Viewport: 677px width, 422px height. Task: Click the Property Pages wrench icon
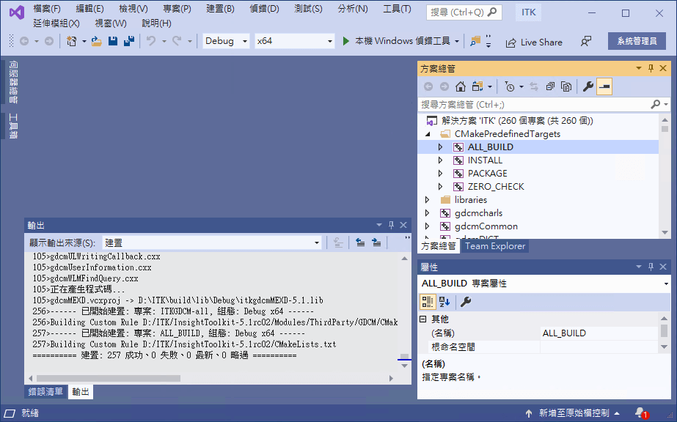[466, 302]
